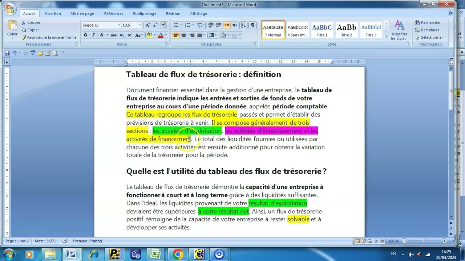Viewport: 465px width, 261px height.
Task: Align text left
Action: point(176,35)
